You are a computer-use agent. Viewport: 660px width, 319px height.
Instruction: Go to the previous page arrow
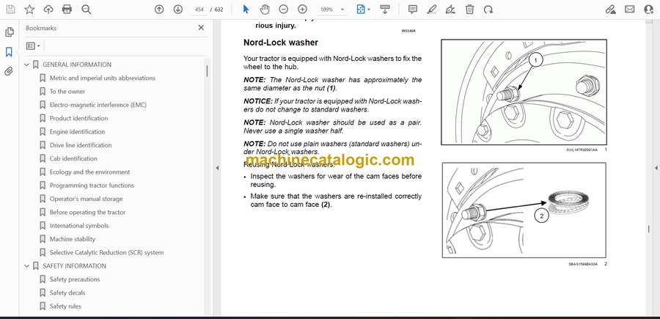pos(159,10)
